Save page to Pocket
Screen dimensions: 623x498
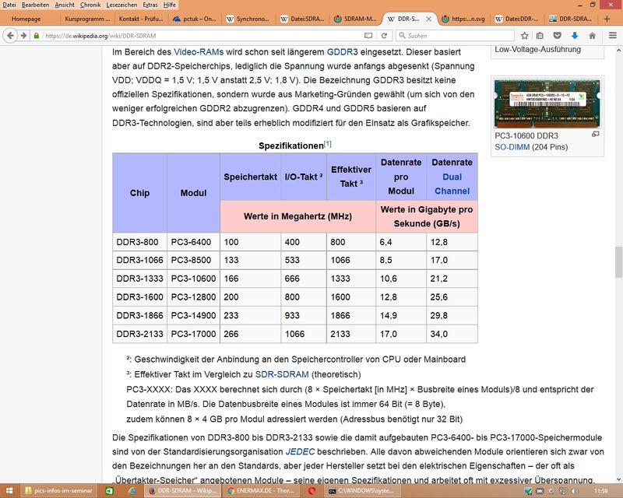[x=558, y=36]
